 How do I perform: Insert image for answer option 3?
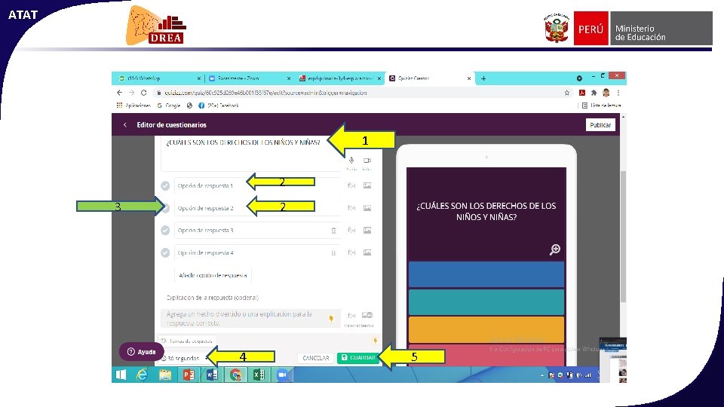[x=367, y=231]
